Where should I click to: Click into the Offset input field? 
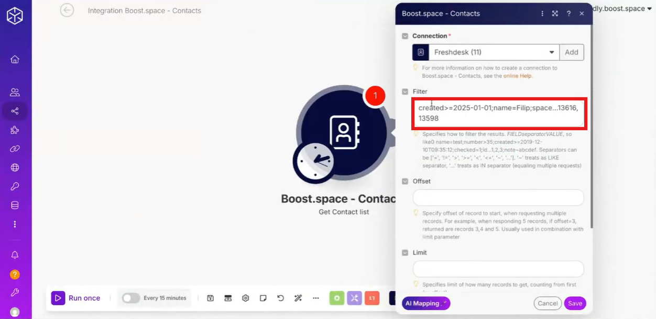498,198
